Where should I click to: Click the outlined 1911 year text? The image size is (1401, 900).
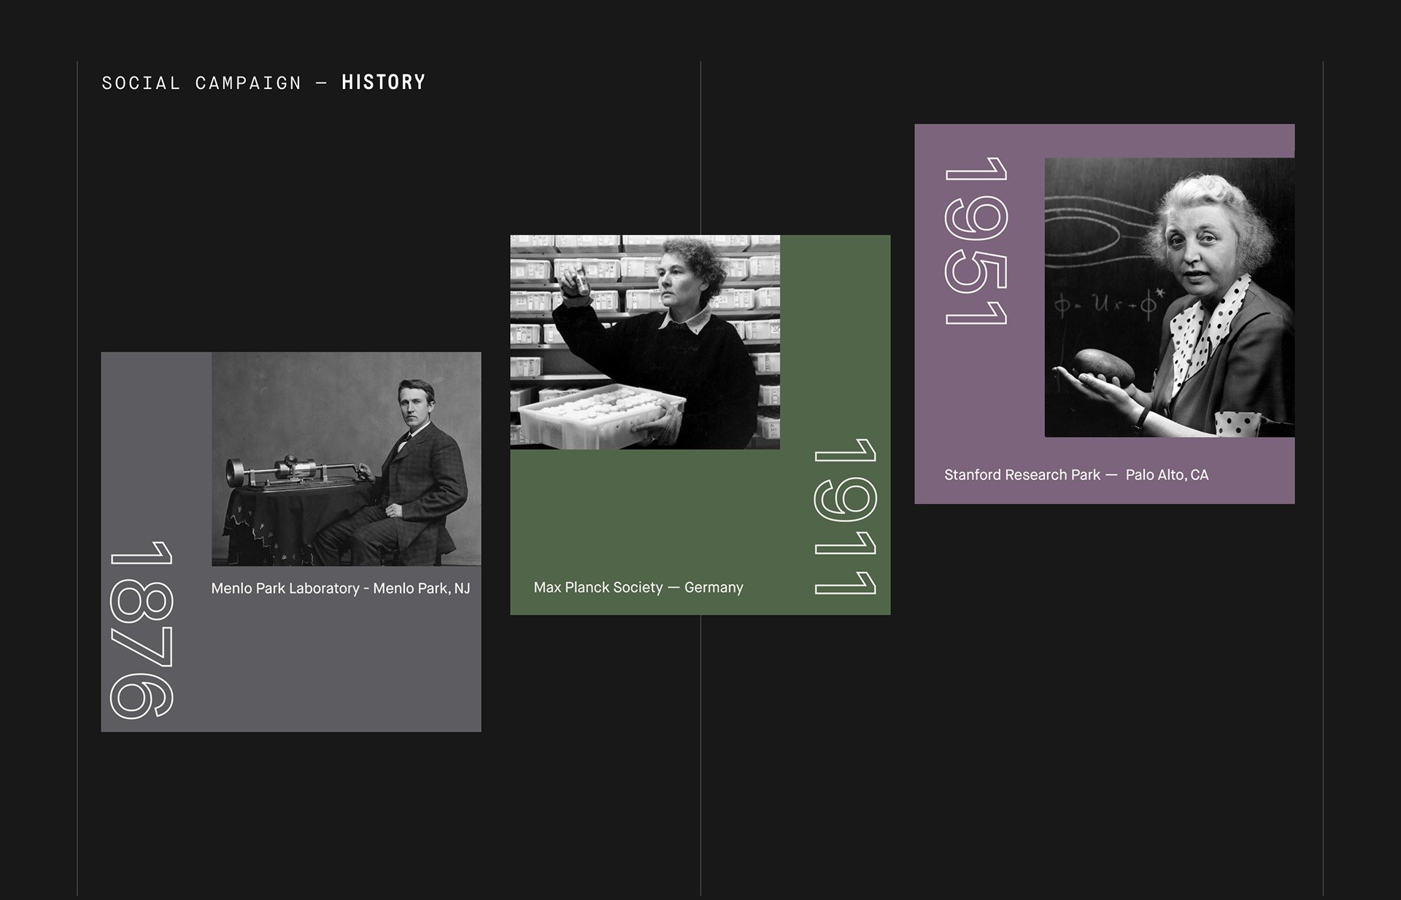[845, 516]
